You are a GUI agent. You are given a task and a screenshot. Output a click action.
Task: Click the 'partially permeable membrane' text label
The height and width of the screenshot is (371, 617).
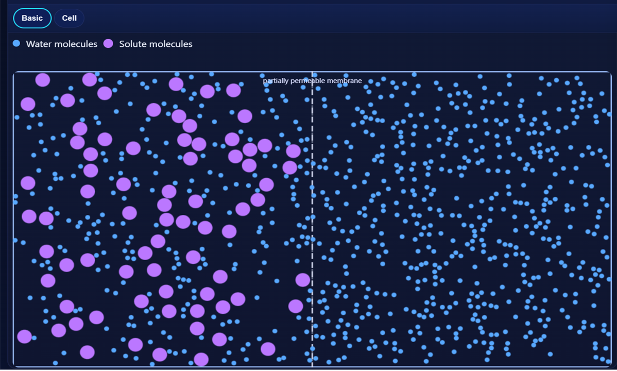point(312,80)
